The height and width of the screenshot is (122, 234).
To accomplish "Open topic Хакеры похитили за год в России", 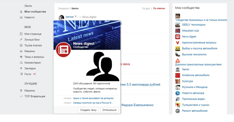I will [93, 103].
